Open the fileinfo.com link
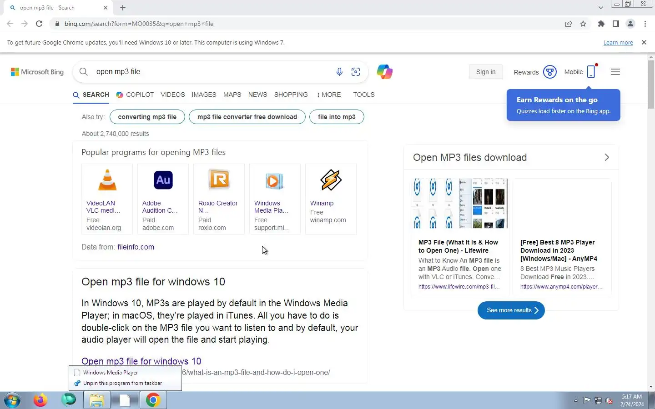The image size is (655, 409). pyautogui.click(x=136, y=247)
